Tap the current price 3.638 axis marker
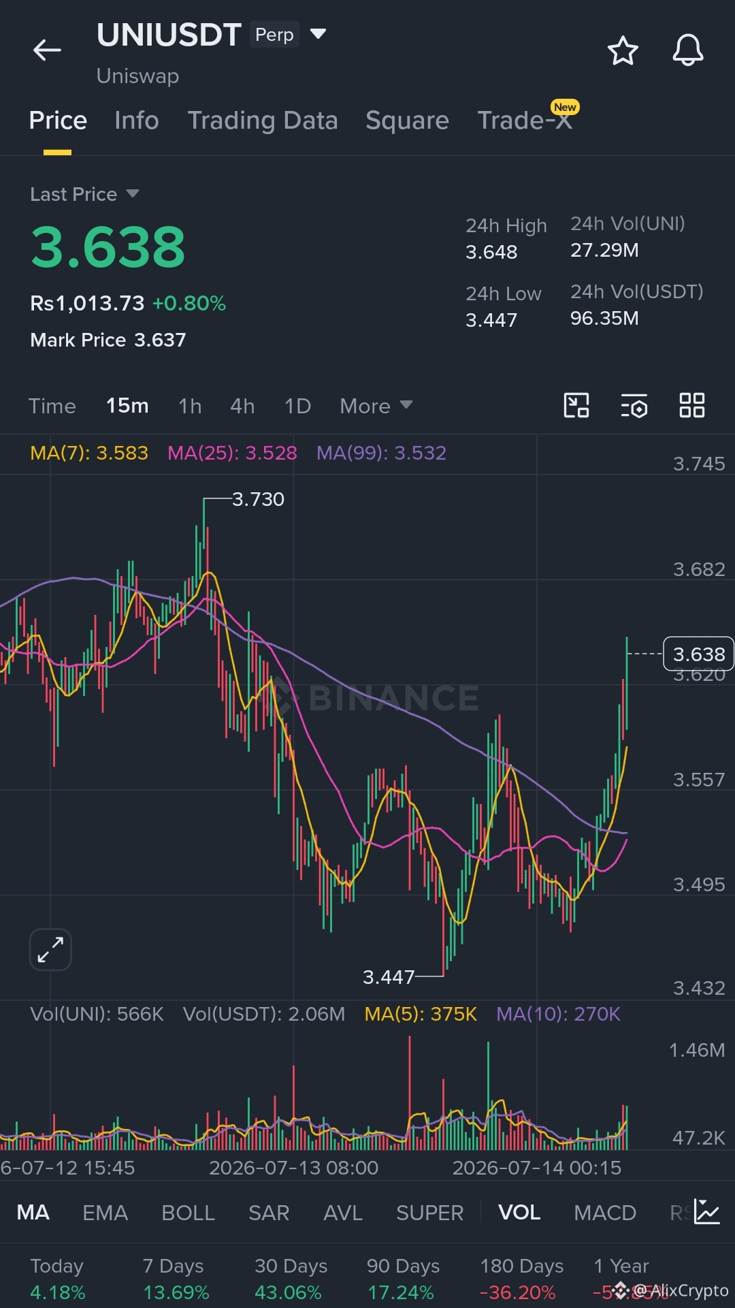Image resolution: width=735 pixels, height=1308 pixels. tap(698, 654)
